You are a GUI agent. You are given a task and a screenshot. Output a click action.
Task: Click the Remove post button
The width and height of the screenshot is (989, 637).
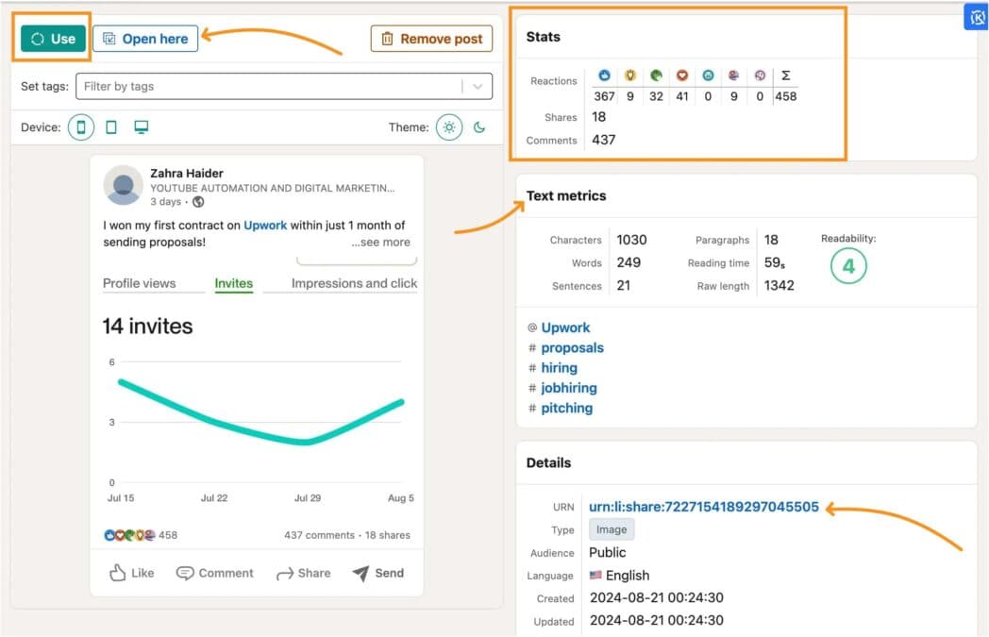[x=431, y=38]
